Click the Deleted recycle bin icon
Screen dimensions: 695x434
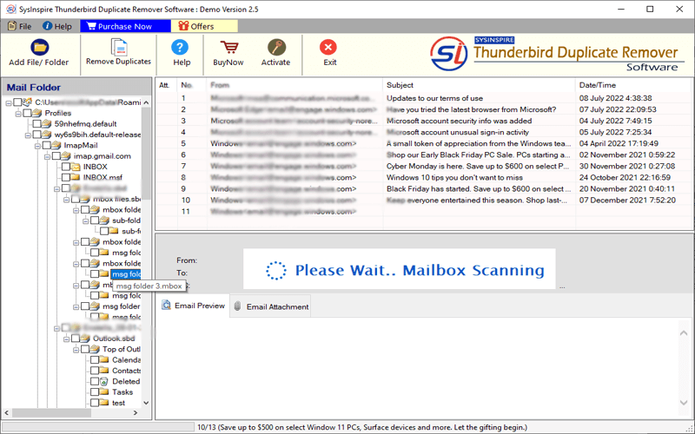click(x=103, y=381)
